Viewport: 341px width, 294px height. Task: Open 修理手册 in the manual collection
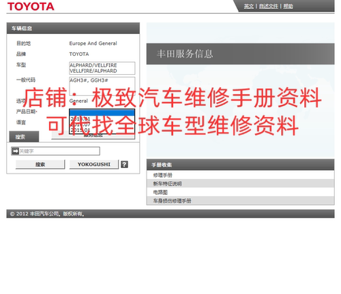(x=240, y=175)
